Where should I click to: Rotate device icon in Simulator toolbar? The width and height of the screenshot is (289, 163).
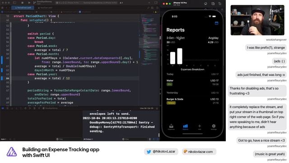pyautogui.click(x=220, y=4)
